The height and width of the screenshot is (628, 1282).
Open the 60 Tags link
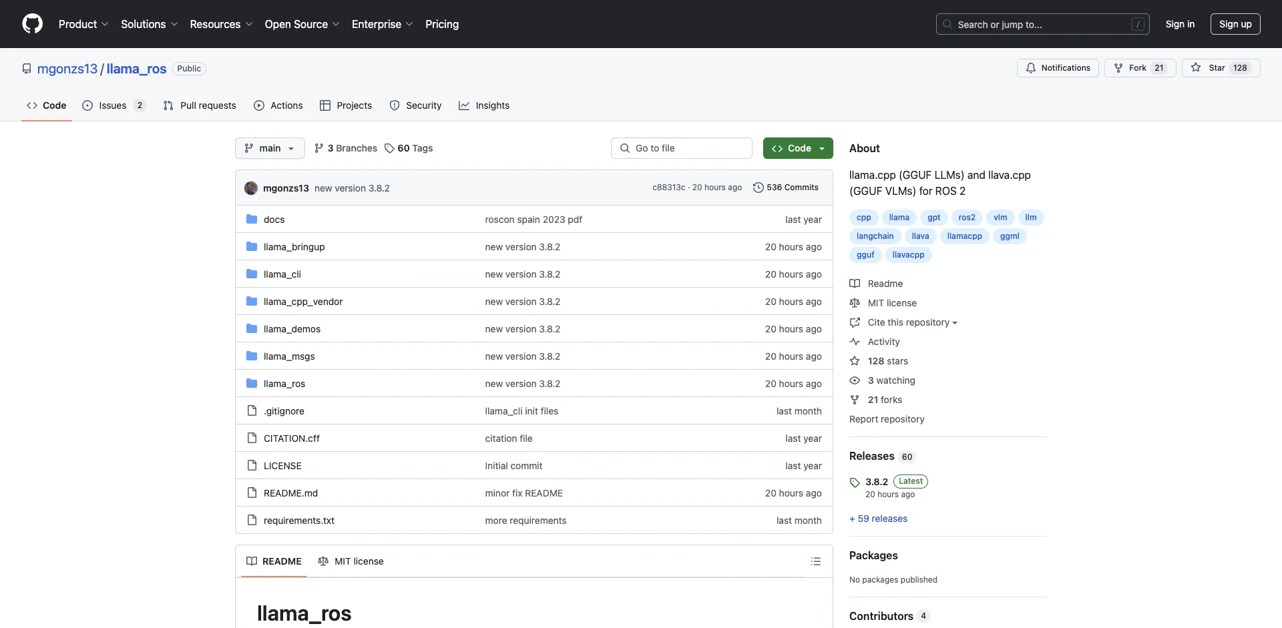pos(409,148)
